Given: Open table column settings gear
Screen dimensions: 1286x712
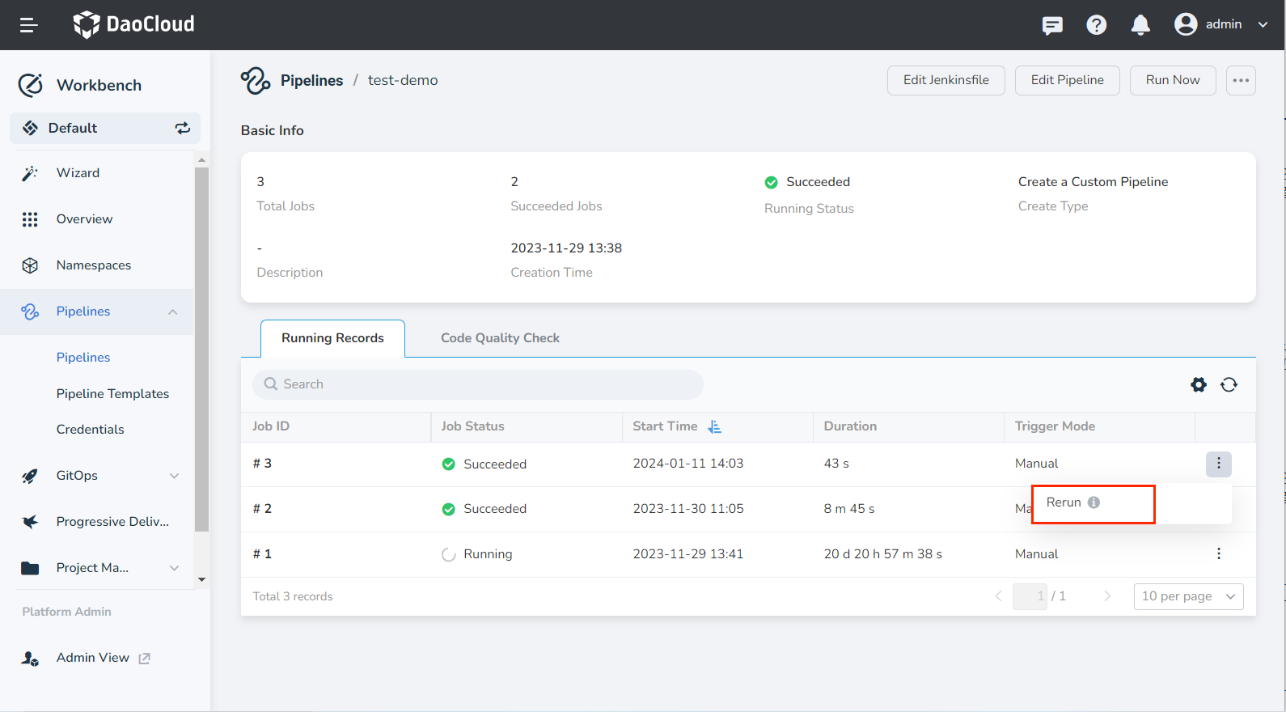Looking at the screenshot, I should coord(1199,385).
